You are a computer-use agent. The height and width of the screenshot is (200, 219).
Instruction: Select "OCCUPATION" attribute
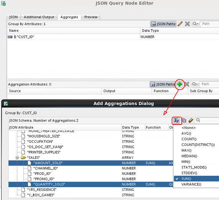click(40, 141)
